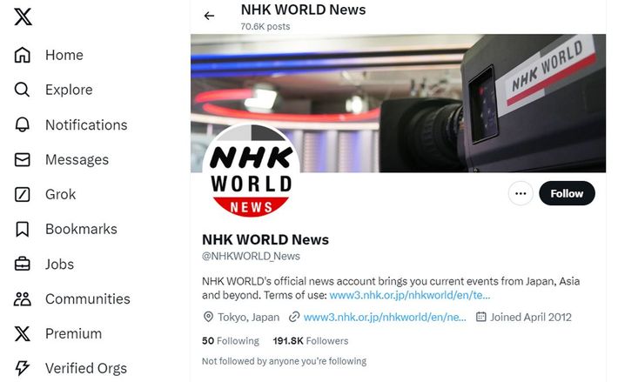
Task: Select Verified Orgs in the sidebar
Action: click(71, 368)
